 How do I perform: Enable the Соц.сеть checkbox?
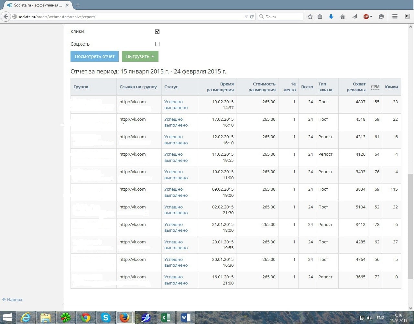(157, 44)
